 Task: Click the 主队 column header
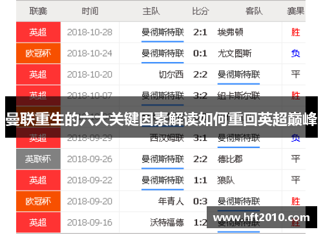(x=151, y=11)
